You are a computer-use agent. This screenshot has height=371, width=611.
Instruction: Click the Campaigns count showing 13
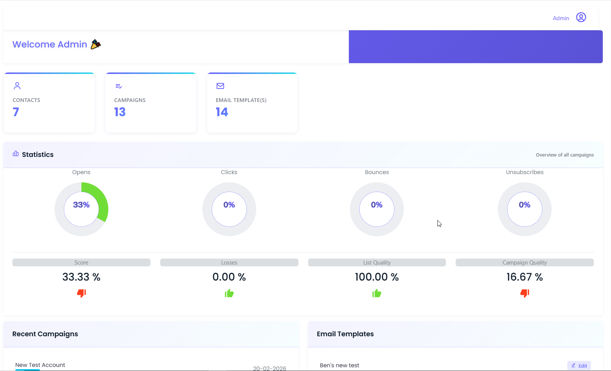point(120,112)
